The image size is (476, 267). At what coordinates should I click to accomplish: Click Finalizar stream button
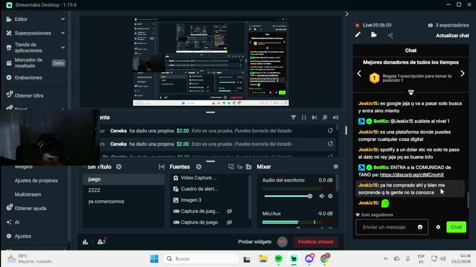(x=316, y=242)
